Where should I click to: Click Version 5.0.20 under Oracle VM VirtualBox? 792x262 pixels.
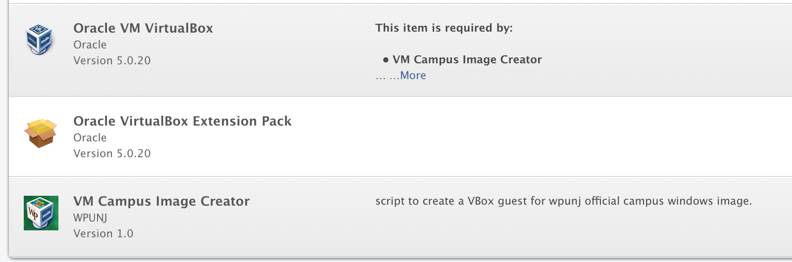[112, 61]
